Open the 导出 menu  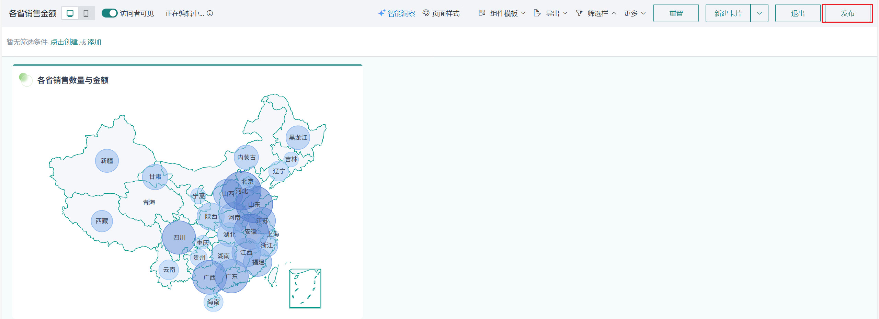(x=565, y=13)
